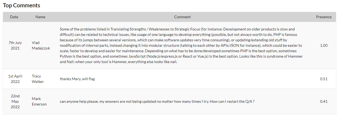Image resolution: width=339 pixels, height=115 pixels.
Task: Sort by the Date column header
Action: [14, 17]
